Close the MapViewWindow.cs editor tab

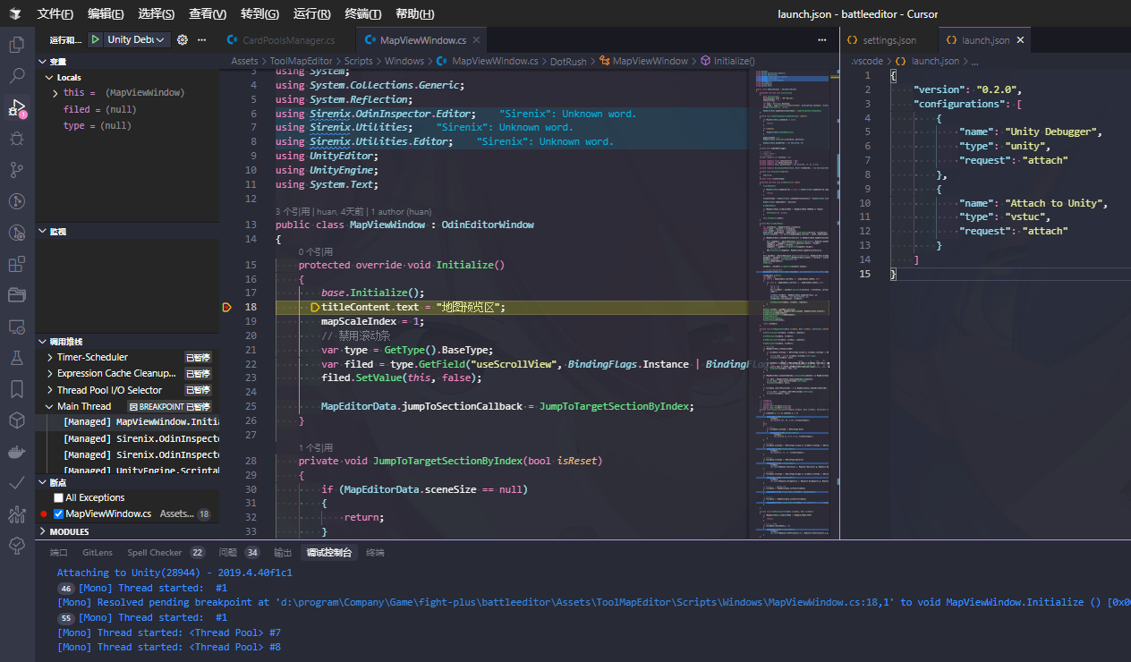[x=478, y=40]
